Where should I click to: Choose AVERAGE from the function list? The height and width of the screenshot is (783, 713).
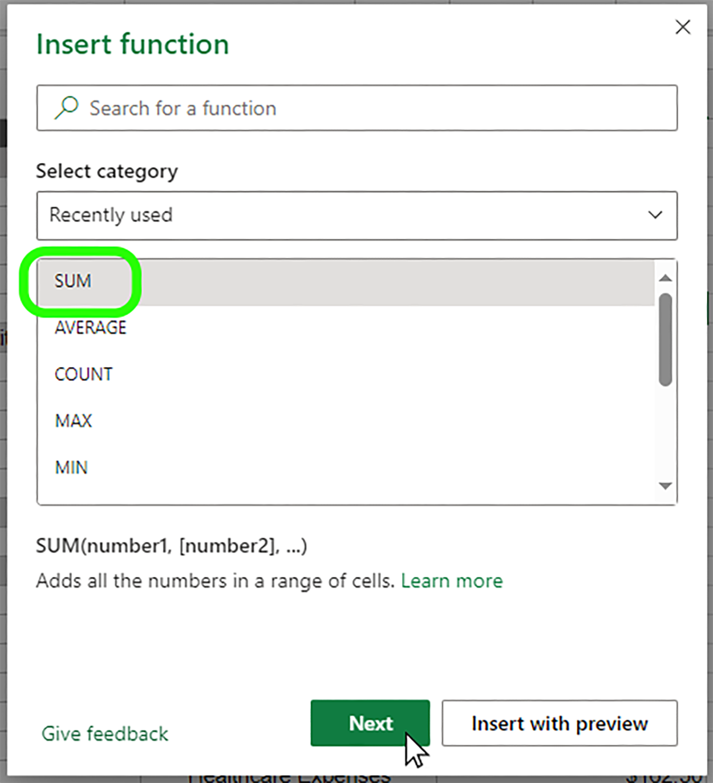point(91,328)
